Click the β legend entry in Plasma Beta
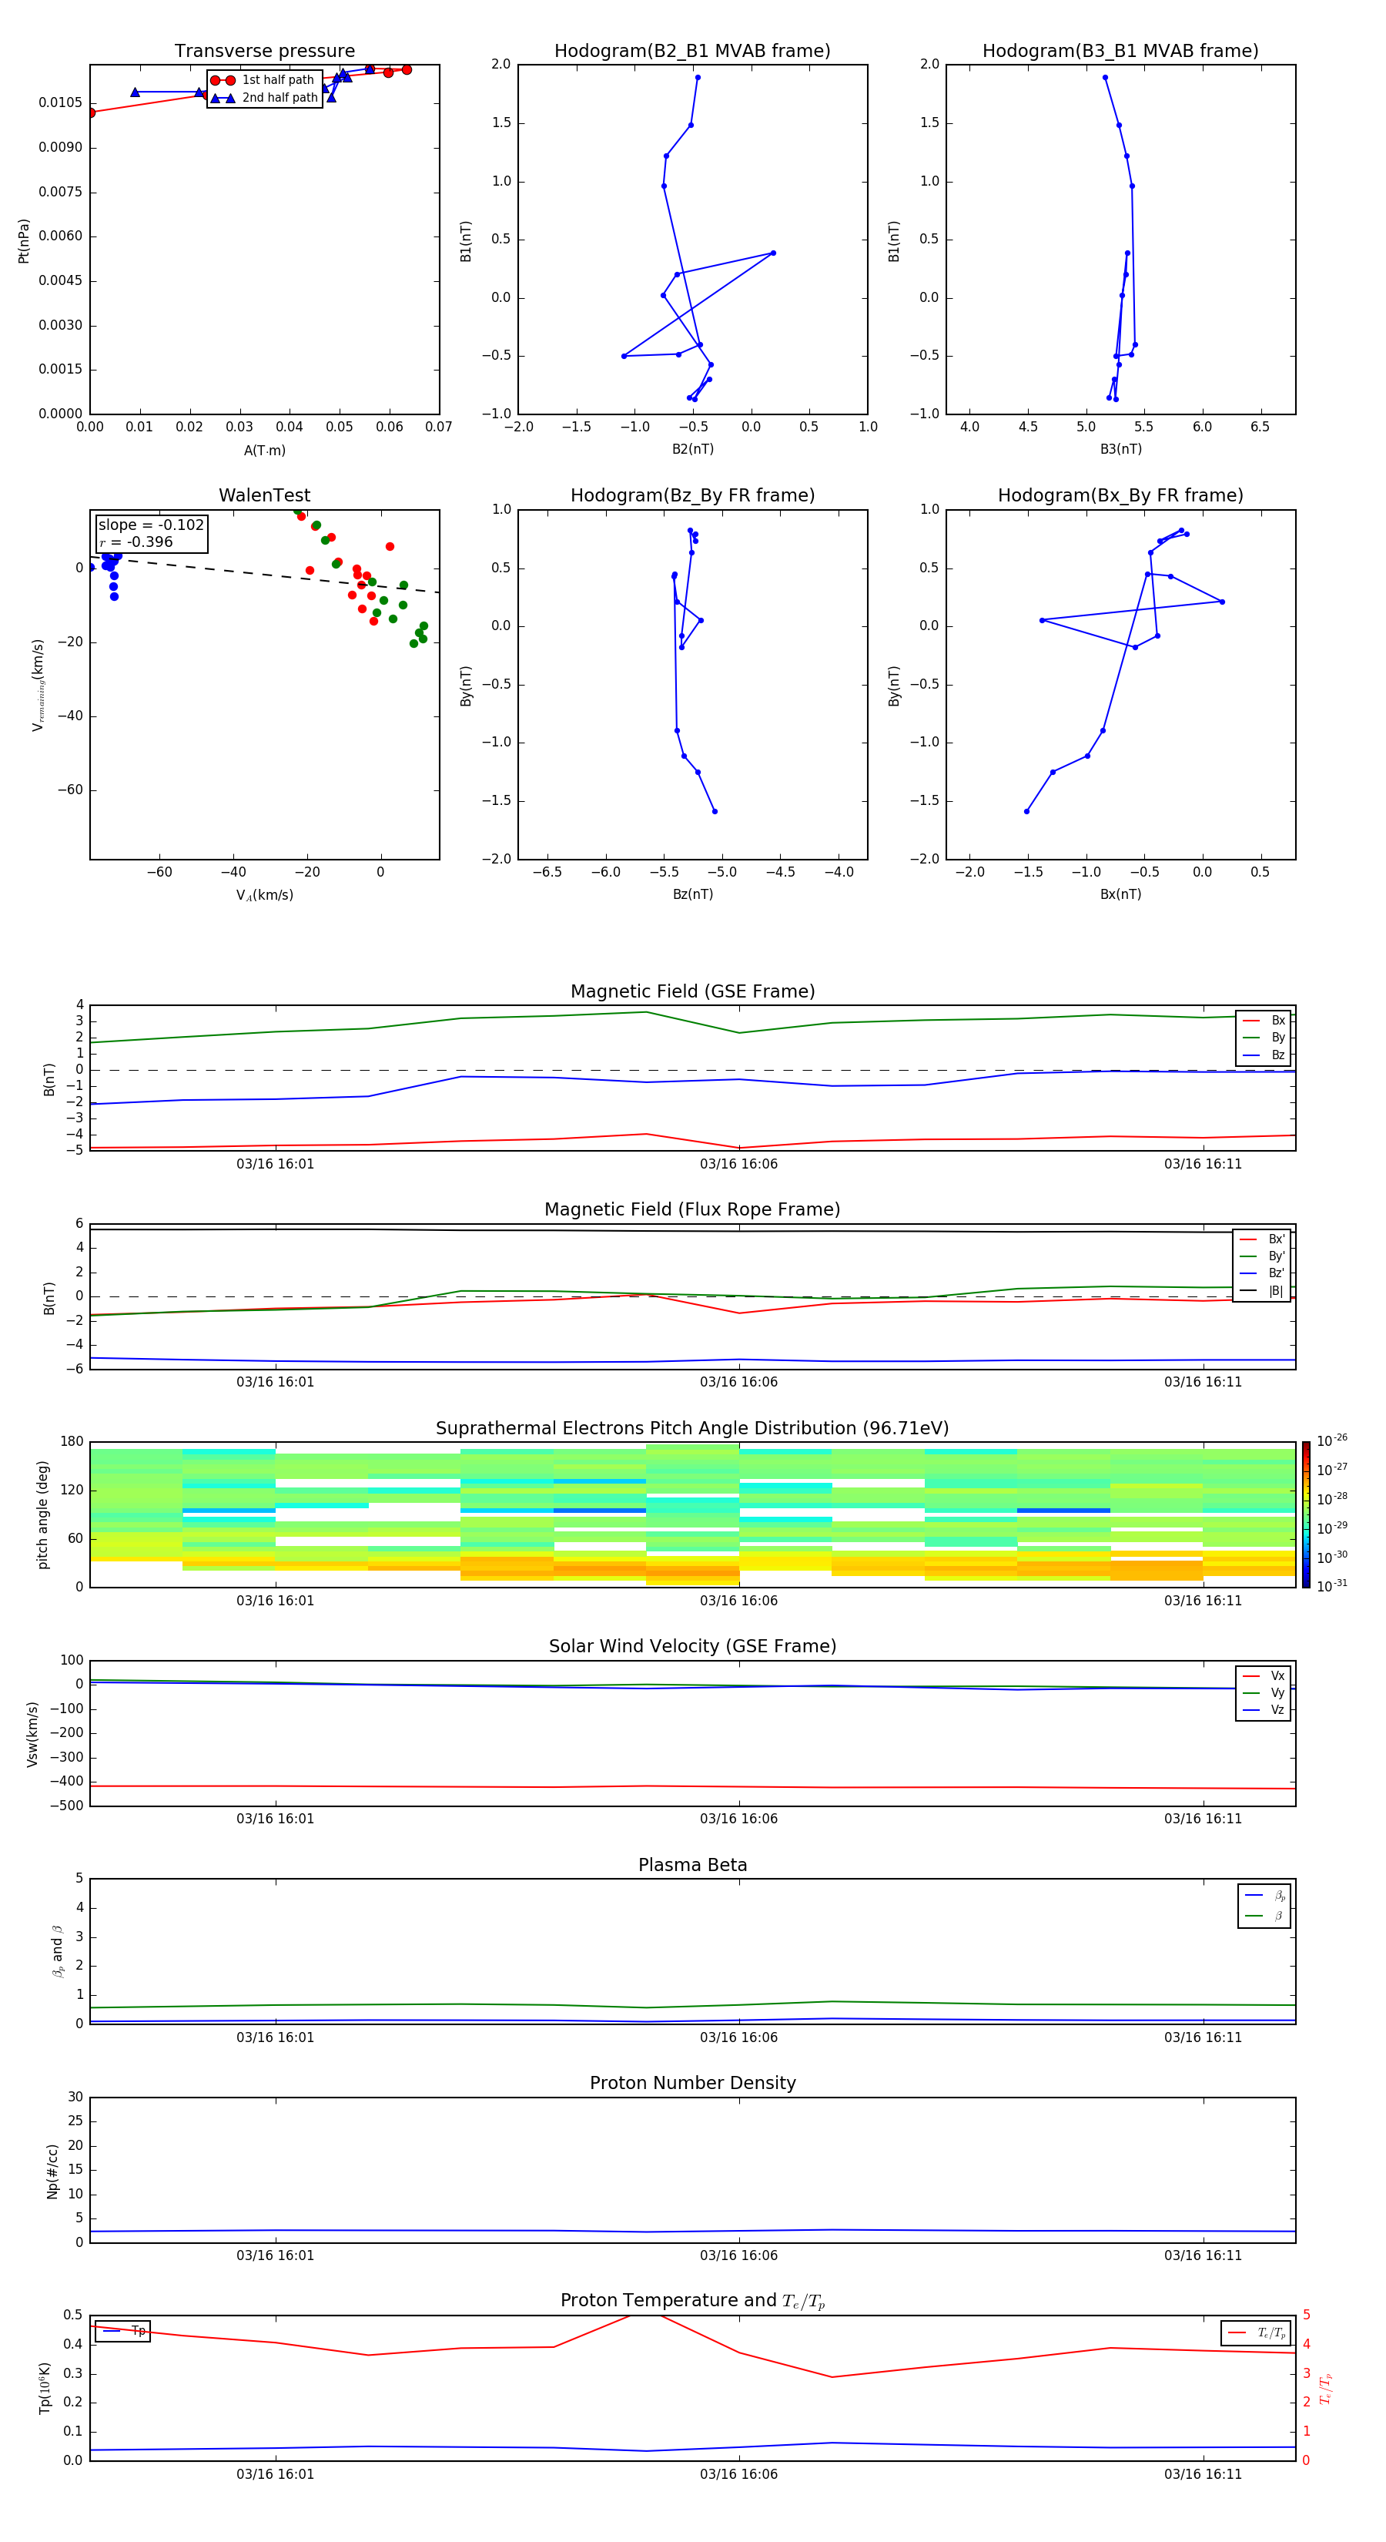The height and width of the screenshot is (2542, 1386). pos(1264,1916)
